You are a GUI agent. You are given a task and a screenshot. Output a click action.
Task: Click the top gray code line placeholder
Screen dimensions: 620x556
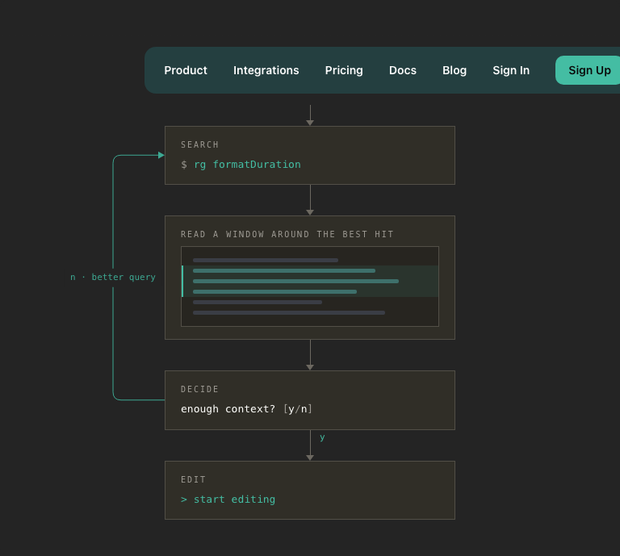266,260
